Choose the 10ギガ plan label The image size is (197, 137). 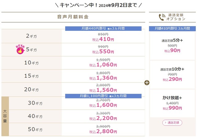coord(31,63)
